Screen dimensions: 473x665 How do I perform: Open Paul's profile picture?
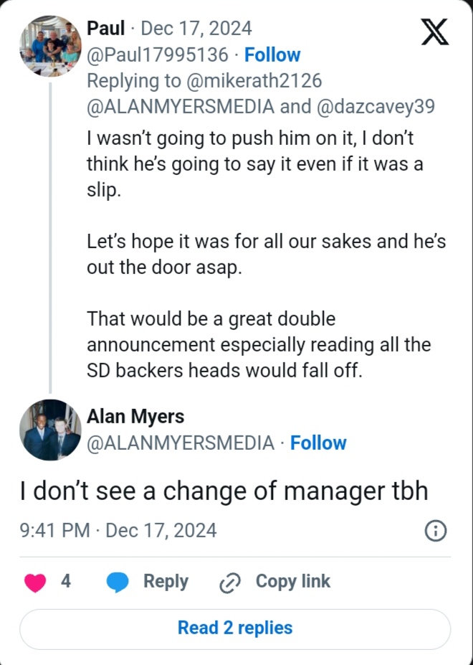50,46
